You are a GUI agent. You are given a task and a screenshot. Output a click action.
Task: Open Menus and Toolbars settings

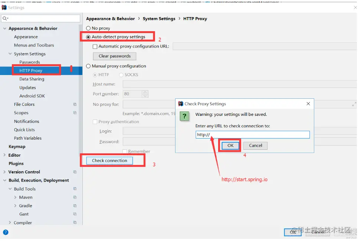(34, 45)
